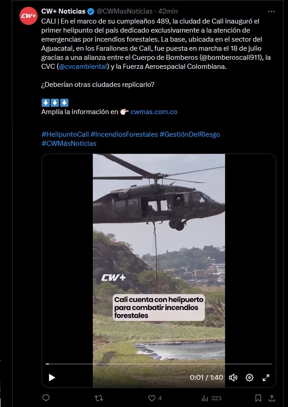This screenshot has height=407, width=288.
Task: Open the video settings gear
Action: 250,378
